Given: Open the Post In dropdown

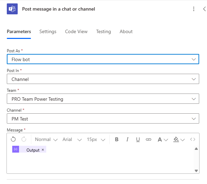Looking at the screenshot, I should tap(103, 79).
